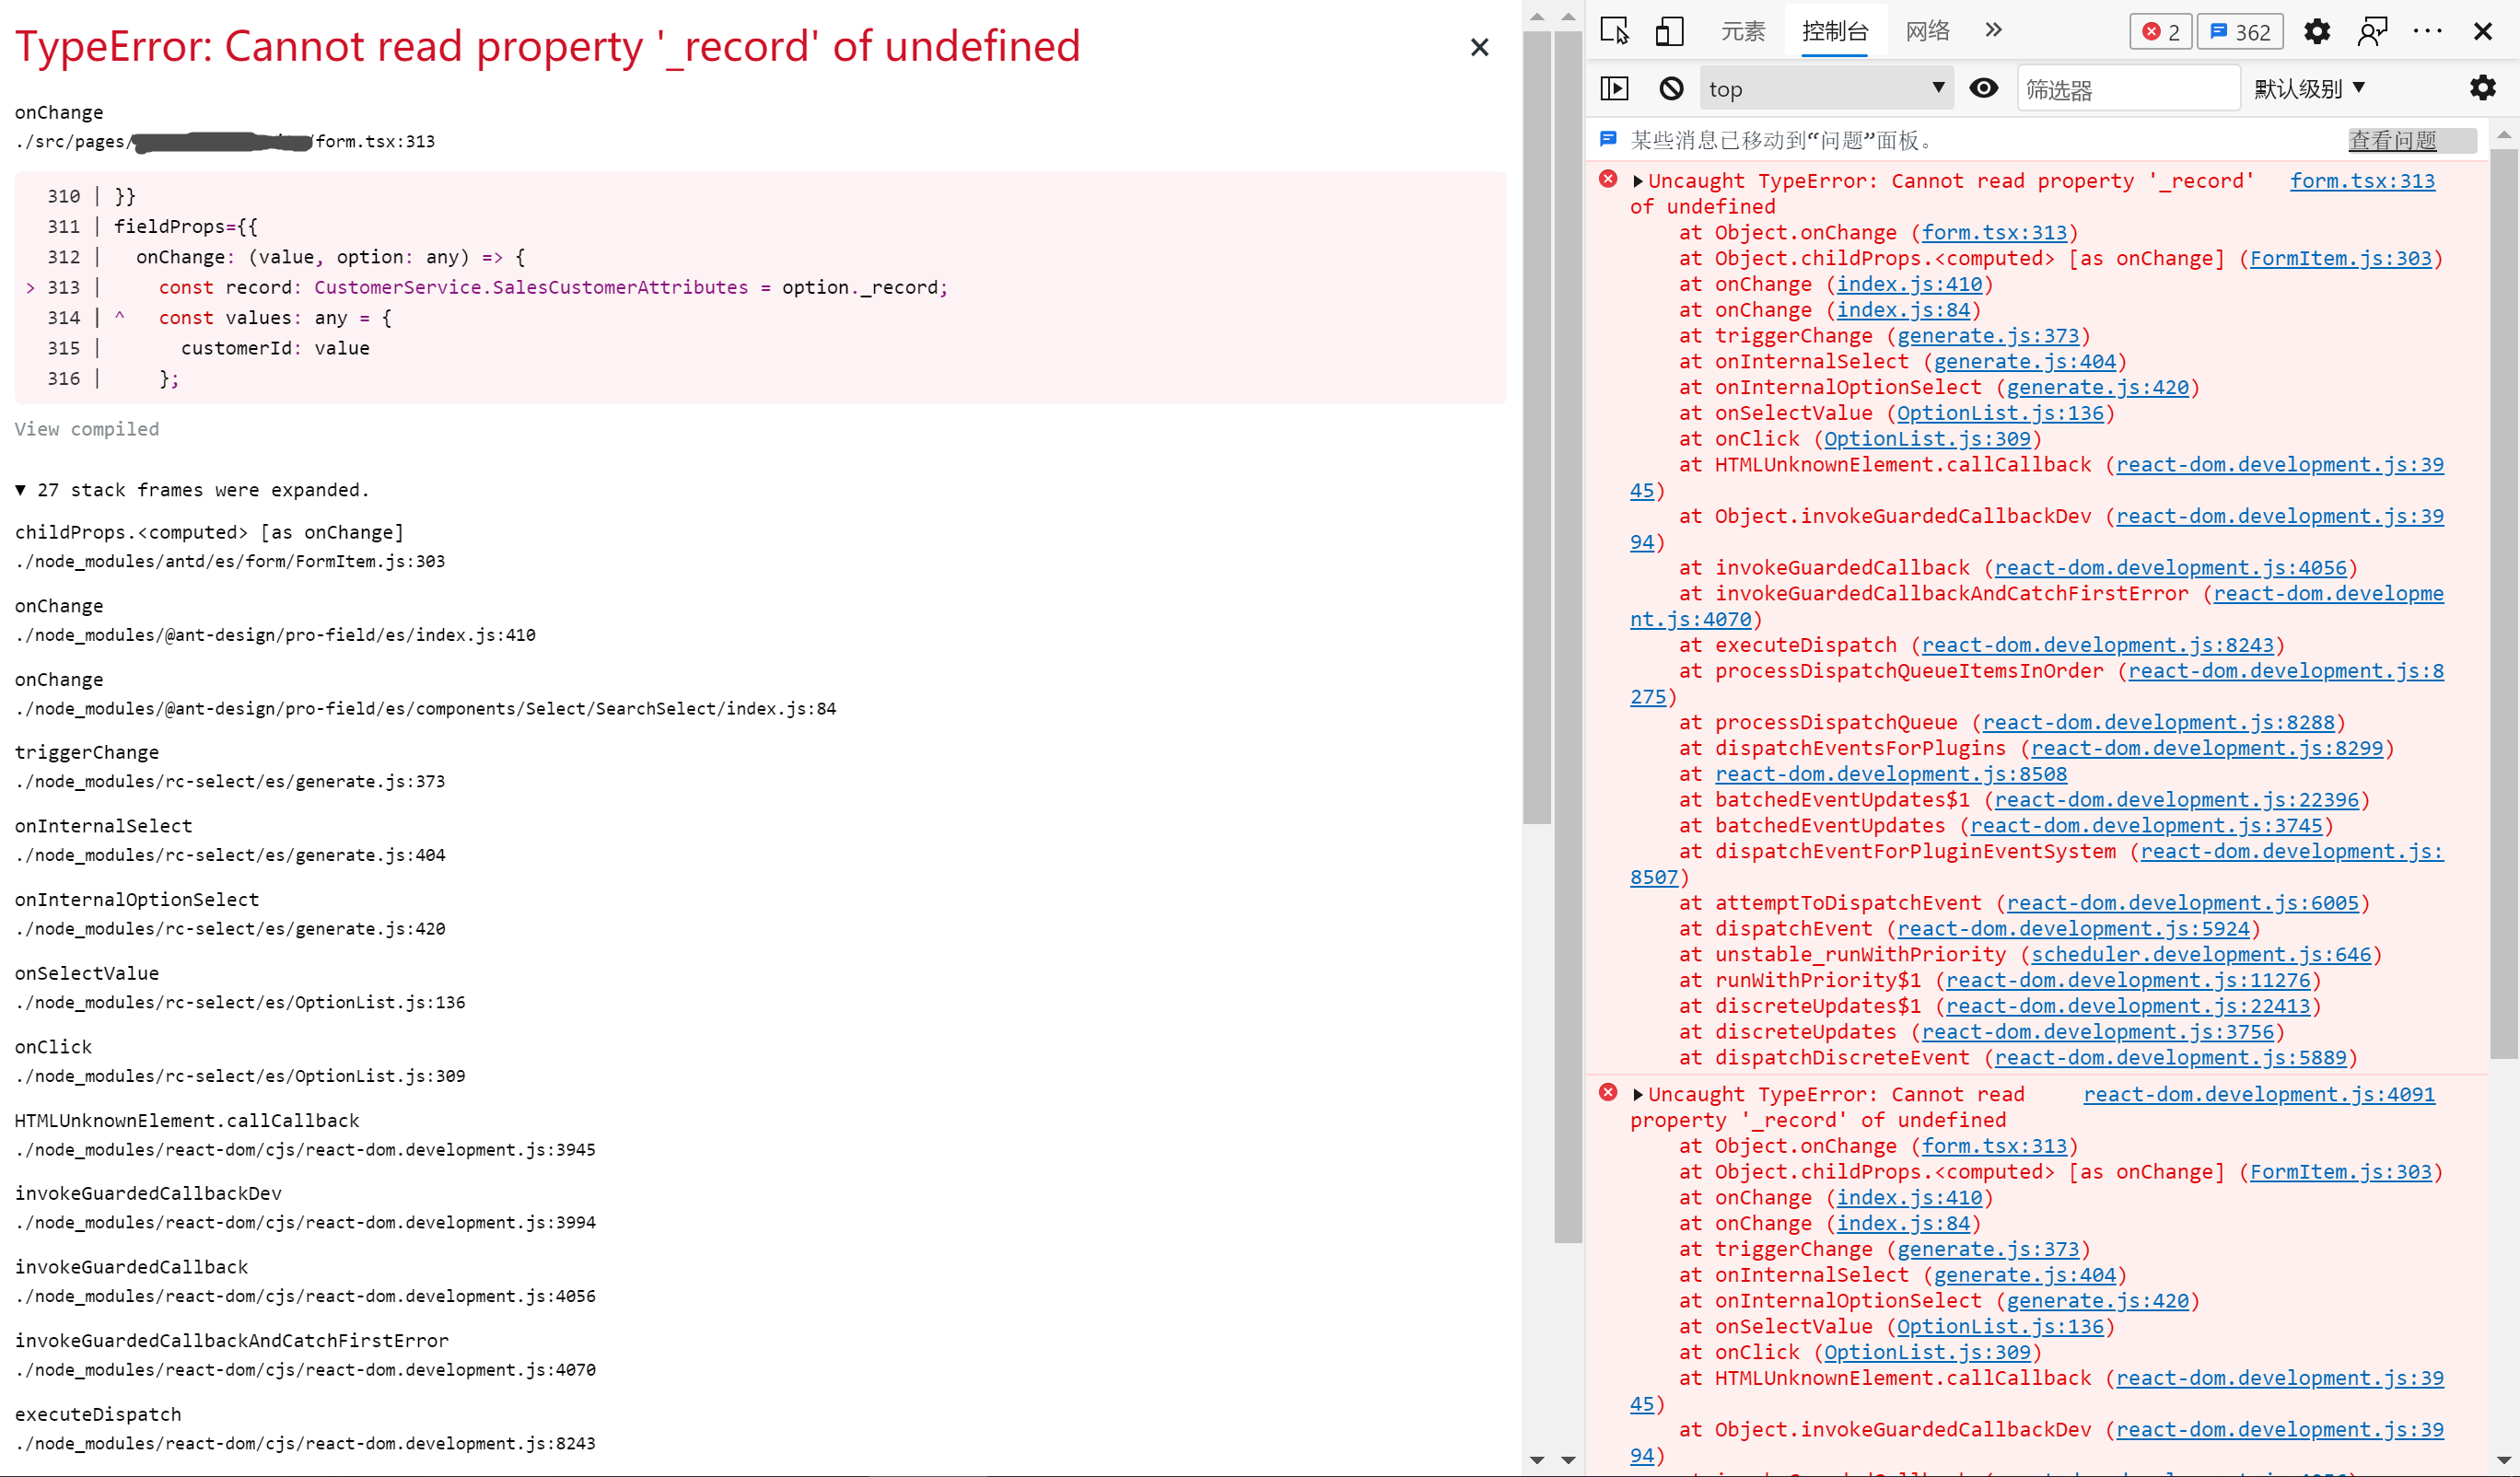Clear the console messages
This screenshot has height=1477, width=2520.
[x=1670, y=88]
